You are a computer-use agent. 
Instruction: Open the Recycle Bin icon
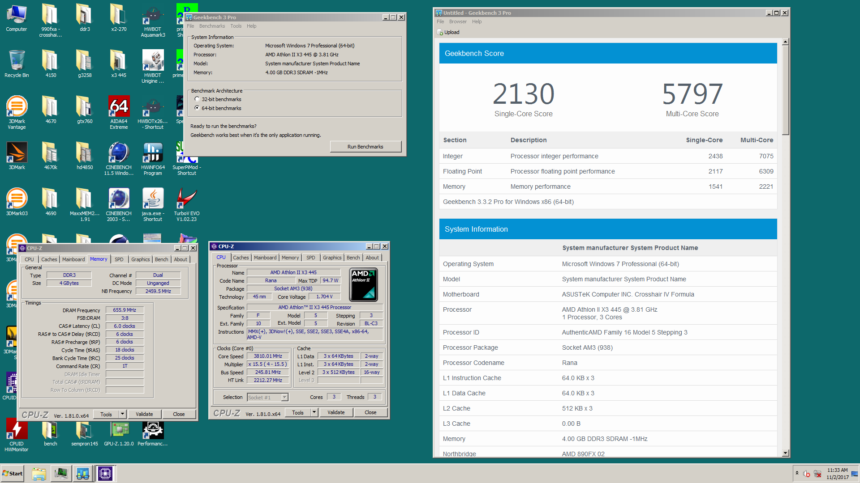point(17,64)
